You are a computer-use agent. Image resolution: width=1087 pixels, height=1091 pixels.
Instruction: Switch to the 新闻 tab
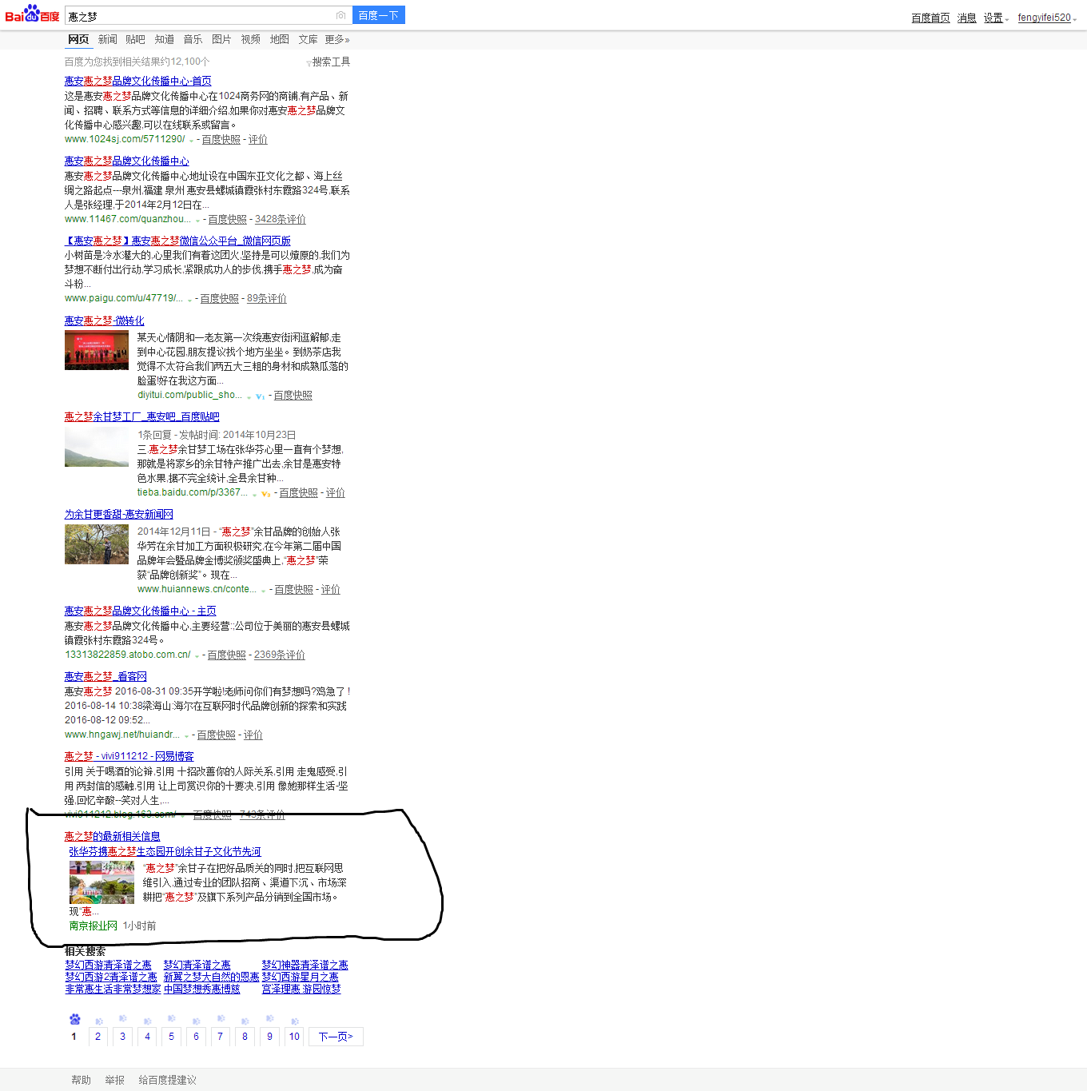(108, 39)
